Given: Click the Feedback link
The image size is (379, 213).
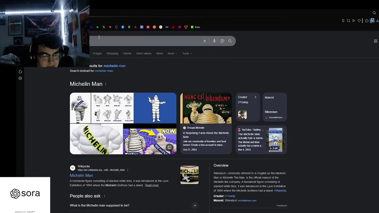Looking at the screenshot, I should 282,206.
